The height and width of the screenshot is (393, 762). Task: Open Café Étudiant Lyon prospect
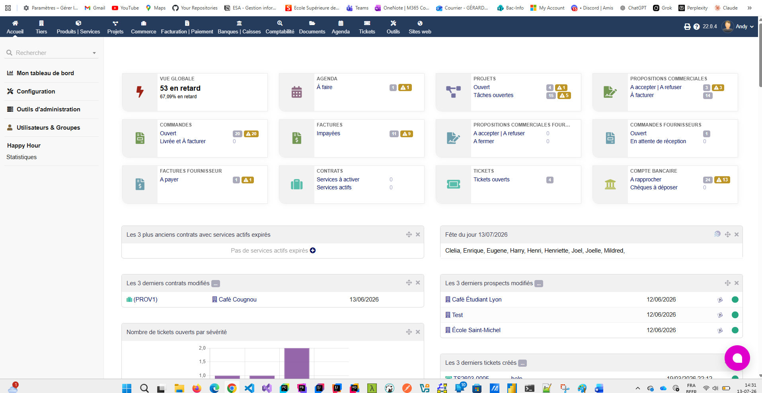[x=474, y=300]
